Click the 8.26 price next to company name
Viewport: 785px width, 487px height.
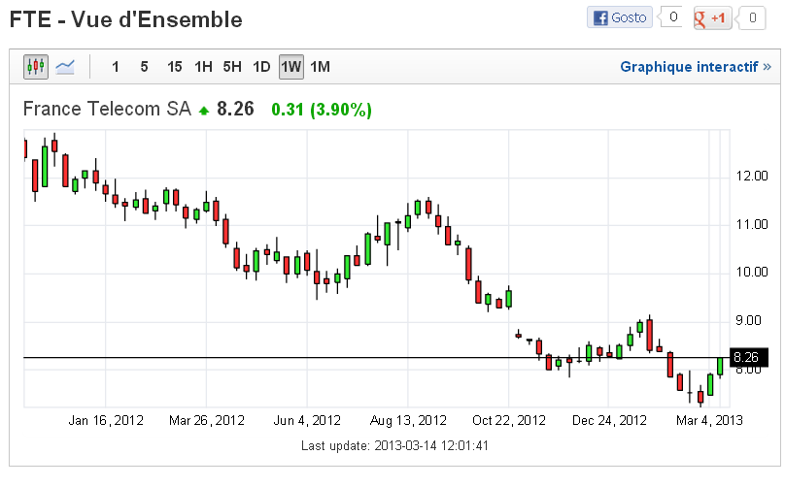pos(235,109)
